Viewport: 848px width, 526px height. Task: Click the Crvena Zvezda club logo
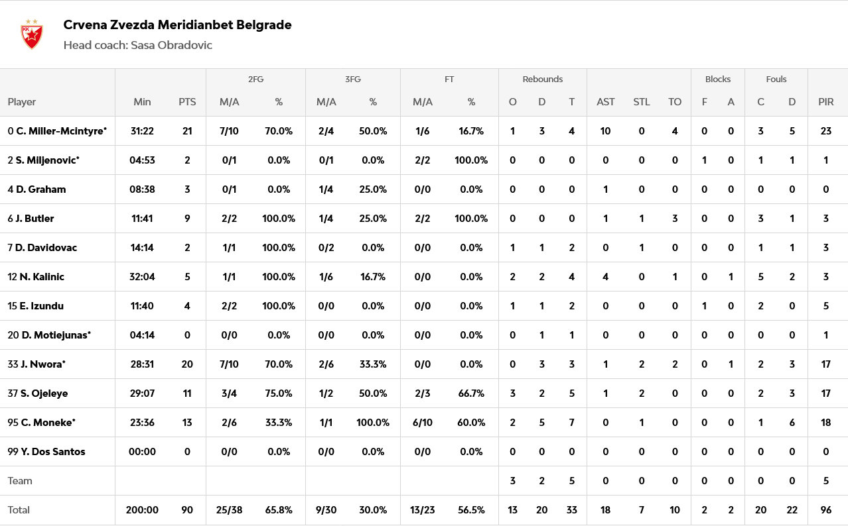[31, 34]
